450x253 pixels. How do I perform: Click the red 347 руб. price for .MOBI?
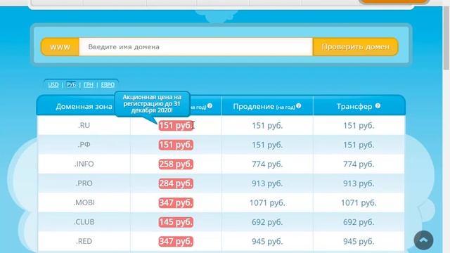[176, 202]
